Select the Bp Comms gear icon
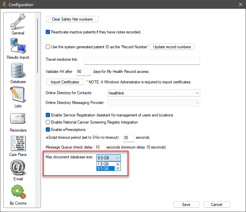 [x=18, y=192]
